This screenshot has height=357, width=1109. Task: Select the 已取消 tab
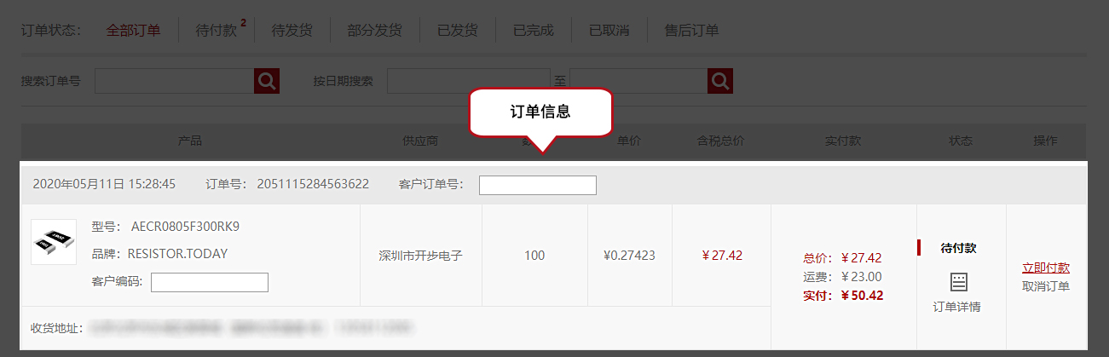609,31
